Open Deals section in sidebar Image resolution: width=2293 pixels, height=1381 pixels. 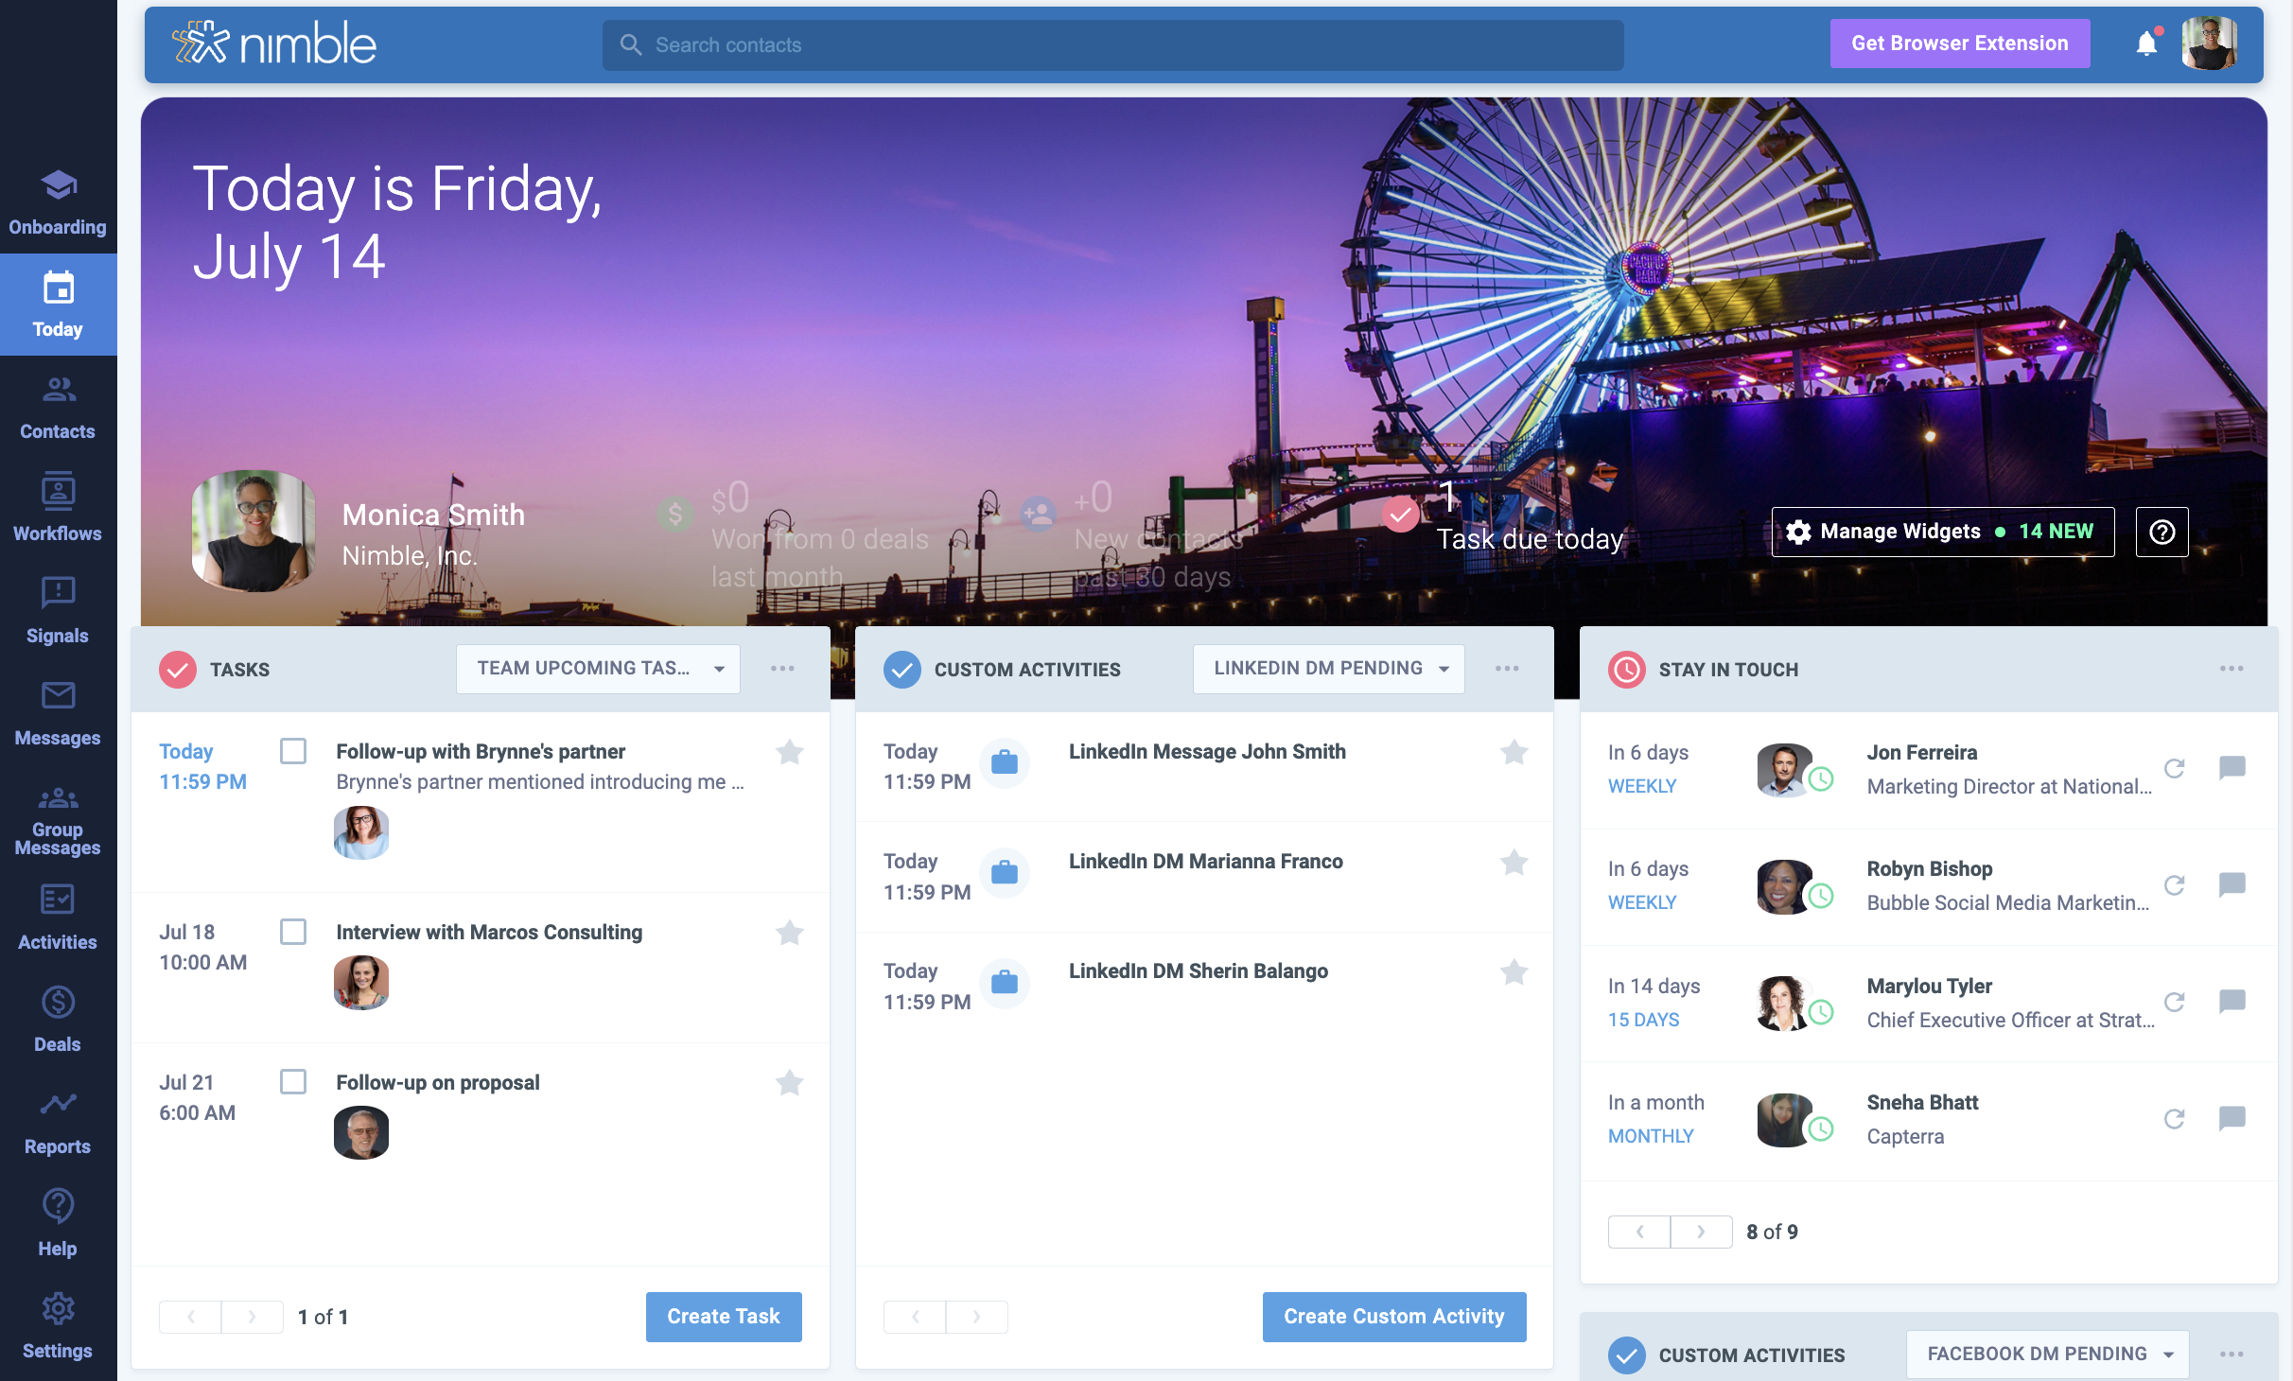pos(58,1020)
